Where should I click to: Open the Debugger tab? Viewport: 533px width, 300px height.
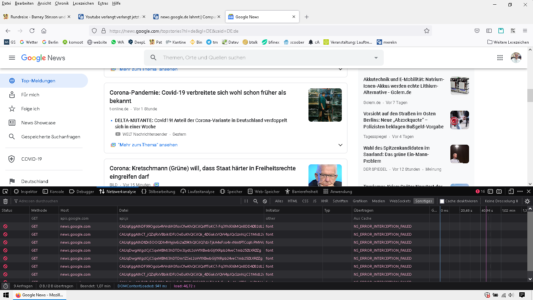point(82,191)
